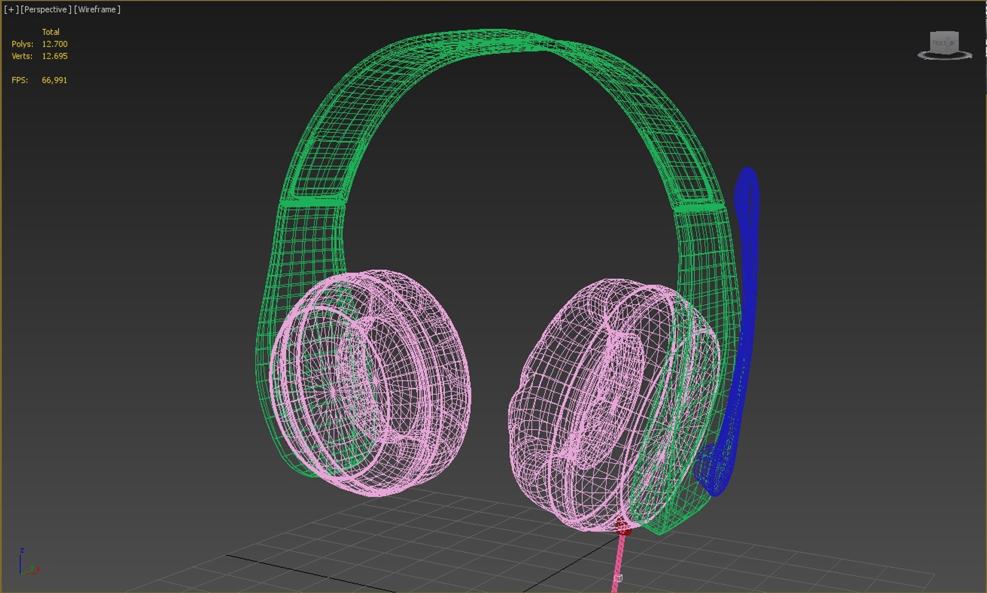
Task: Click the FPS value 66,991
Action: (54, 80)
